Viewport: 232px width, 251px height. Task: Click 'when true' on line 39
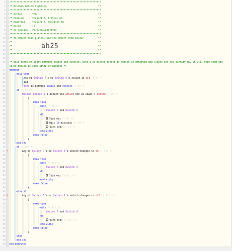click(x=40, y=159)
